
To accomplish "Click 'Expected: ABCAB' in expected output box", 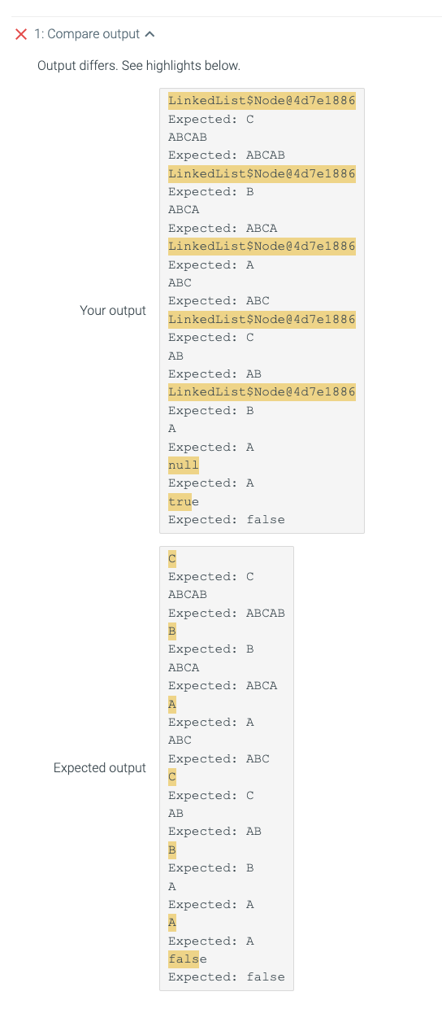I will click(x=227, y=613).
